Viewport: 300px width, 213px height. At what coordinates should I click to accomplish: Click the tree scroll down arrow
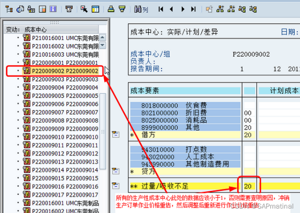(x=103, y=45)
